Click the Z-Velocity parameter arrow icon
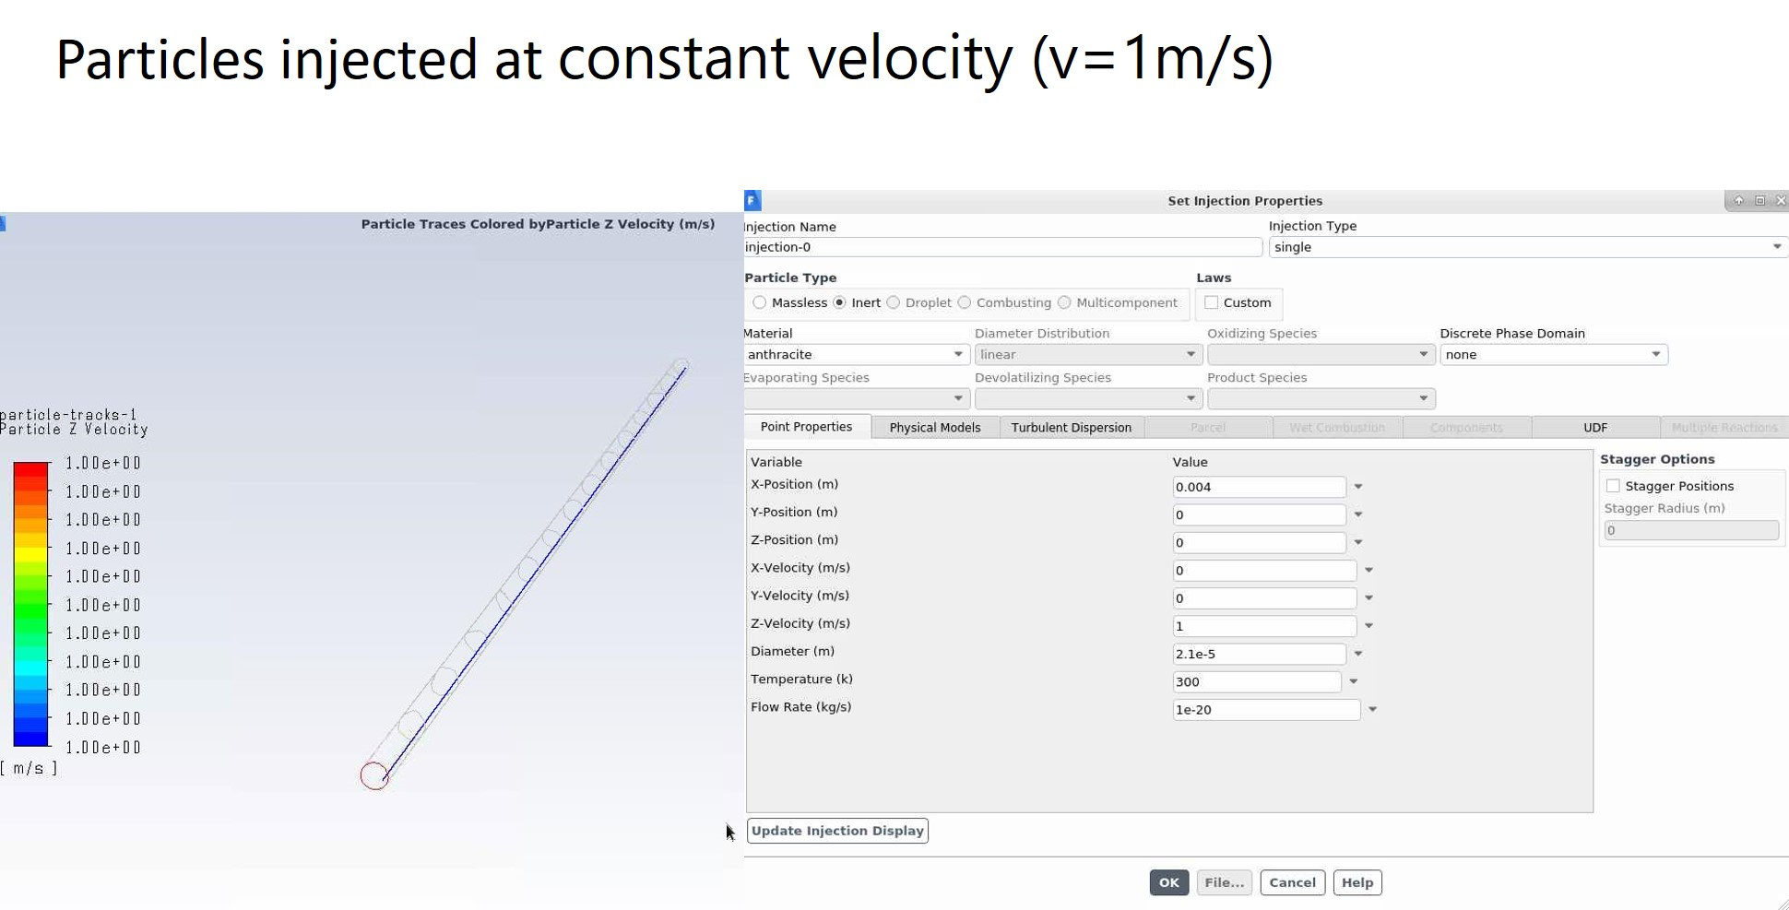Screen dimensions: 1789x910 1369,626
